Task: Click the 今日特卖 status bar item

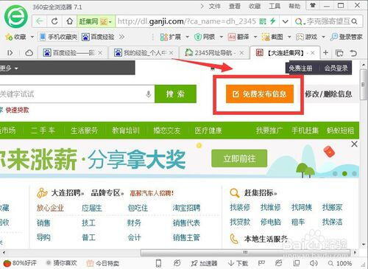Action: pos(103,263)
